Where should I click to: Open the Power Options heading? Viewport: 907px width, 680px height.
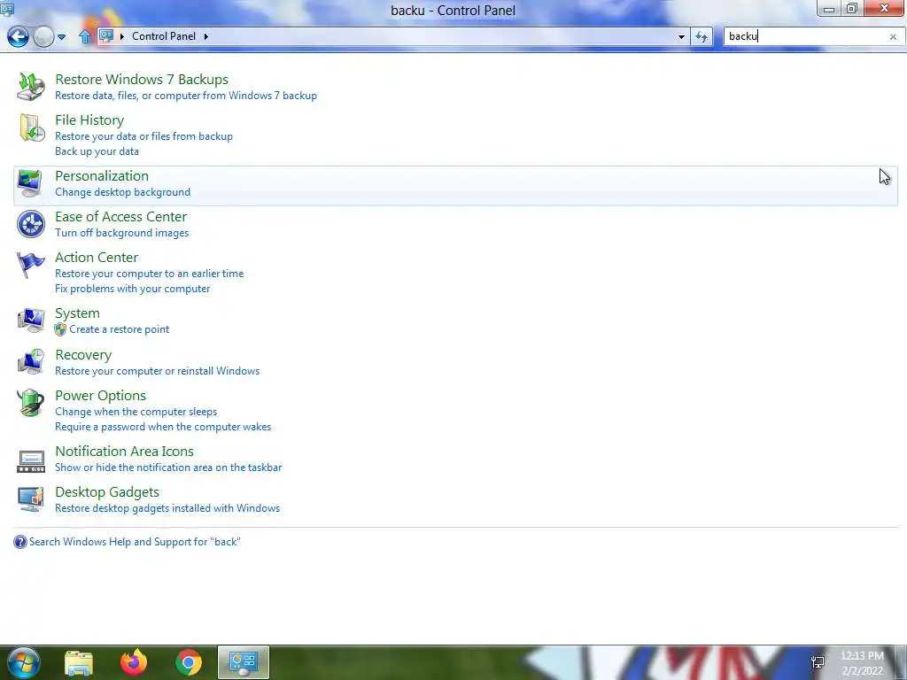pos(101,396)
